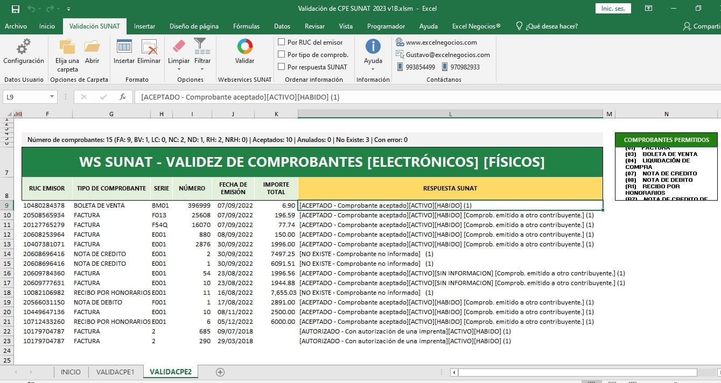
Task: Open the Filtrar dropdown menu
Action: tap(202, 69)
